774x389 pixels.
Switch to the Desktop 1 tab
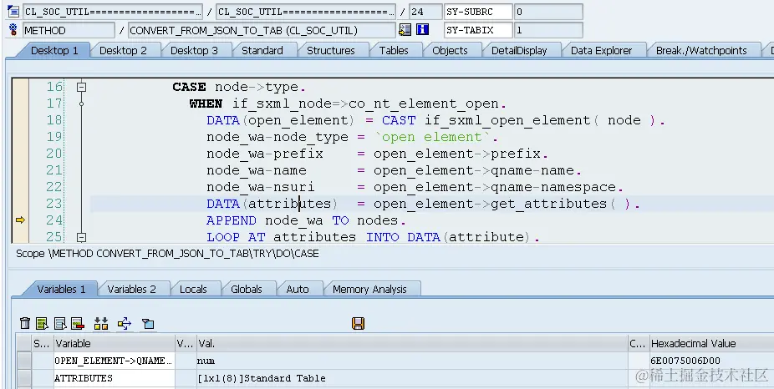pyautogui.click(x=54, y=50)
